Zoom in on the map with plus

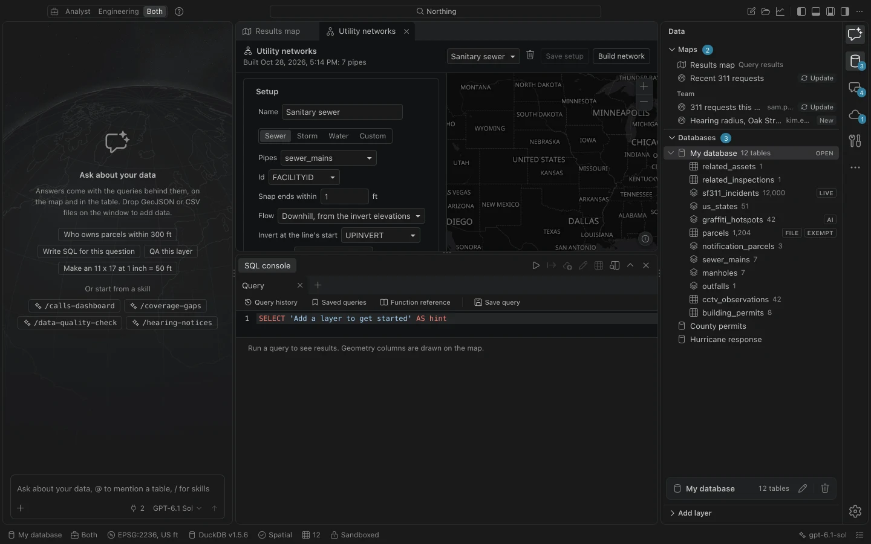click(644, 86)
